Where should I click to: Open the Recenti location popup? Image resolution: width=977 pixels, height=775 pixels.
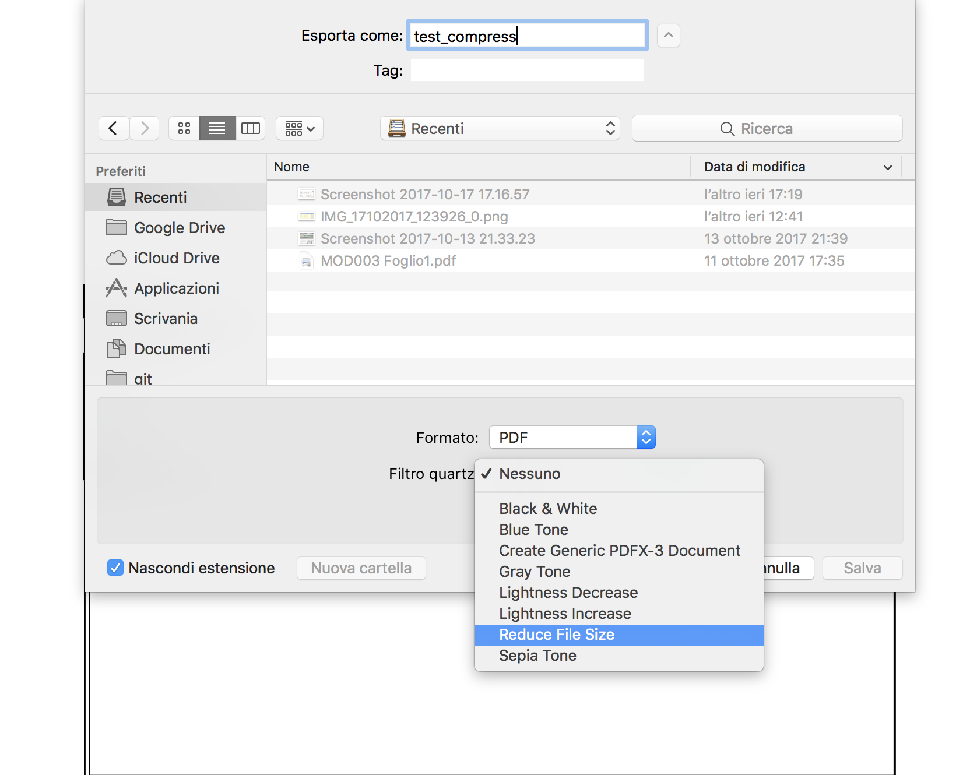[500, 128]
